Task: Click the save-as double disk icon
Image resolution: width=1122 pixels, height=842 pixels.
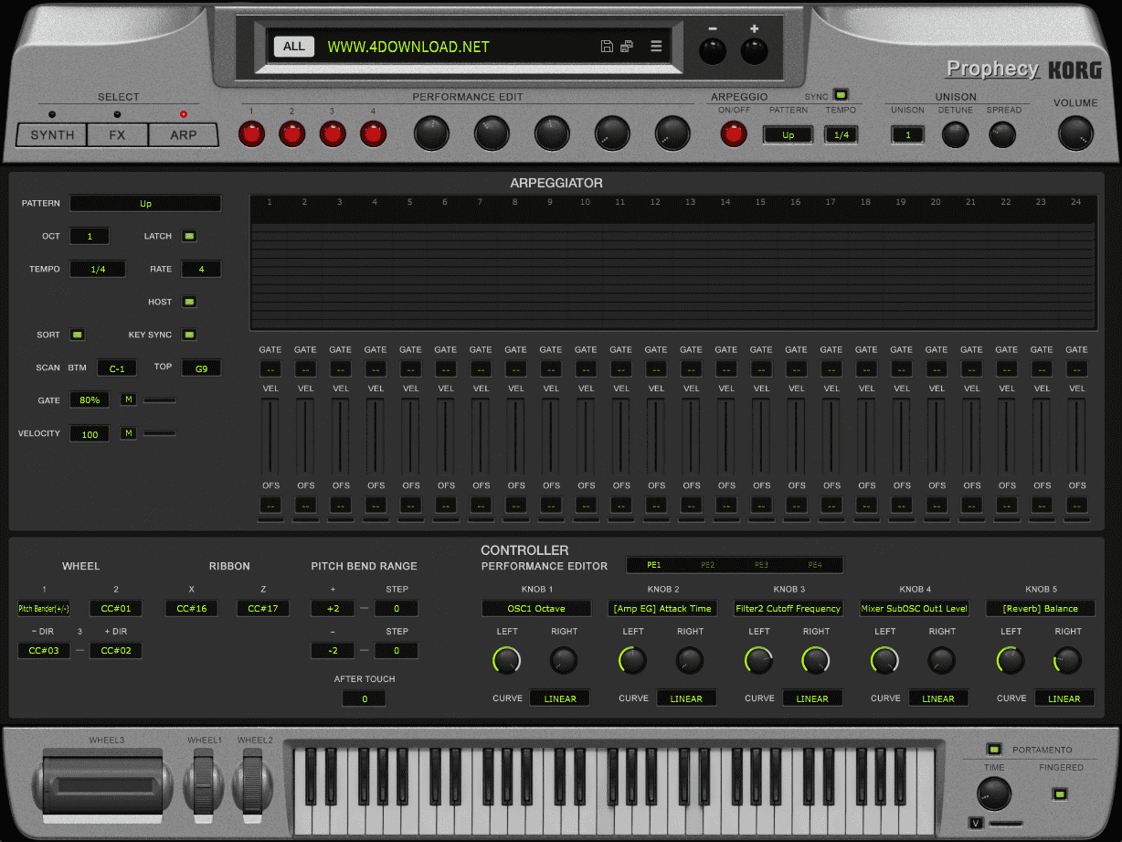Action: coord(627,47)
